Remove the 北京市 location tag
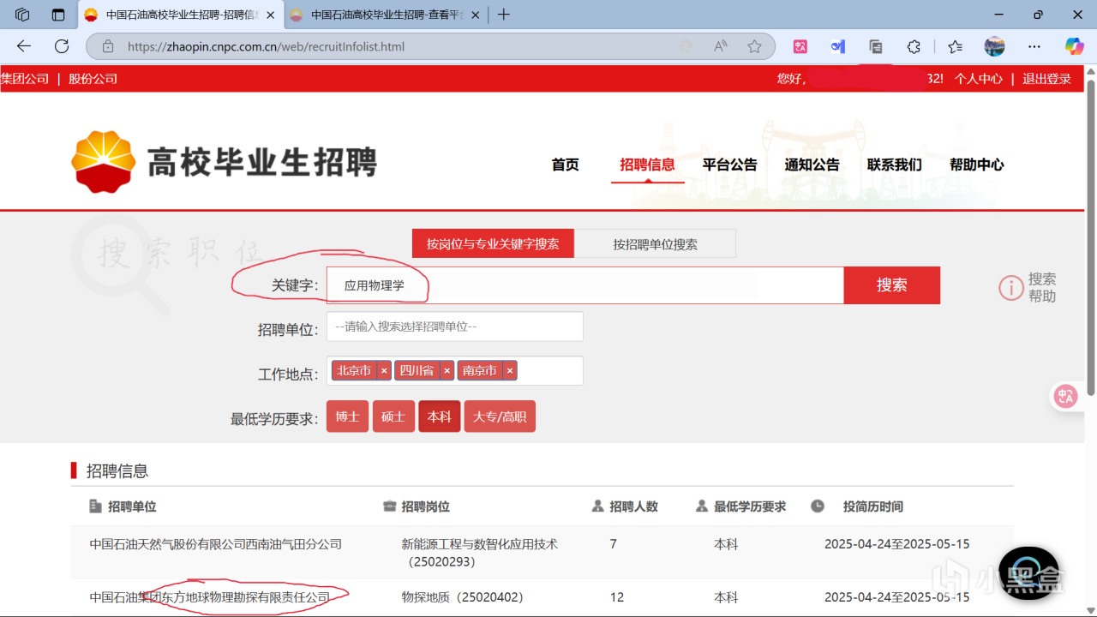Viewport: 1097px width, 617px height. (x=384, y=371)
